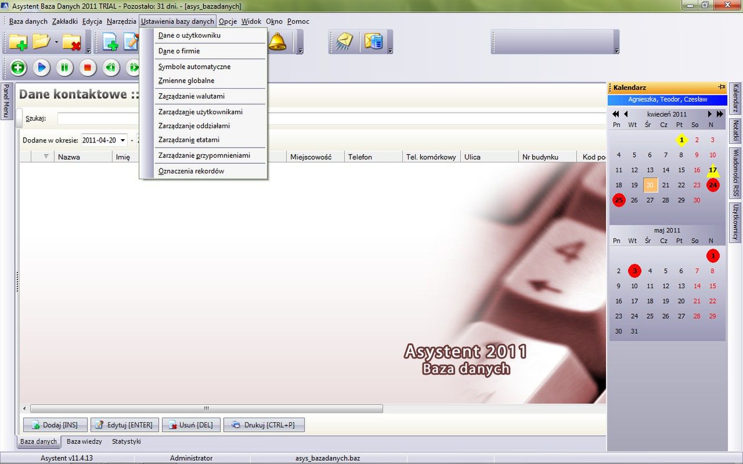The image size is (743, 464).
Task: Sort by the Telefon column header
Action: [373, 157]
